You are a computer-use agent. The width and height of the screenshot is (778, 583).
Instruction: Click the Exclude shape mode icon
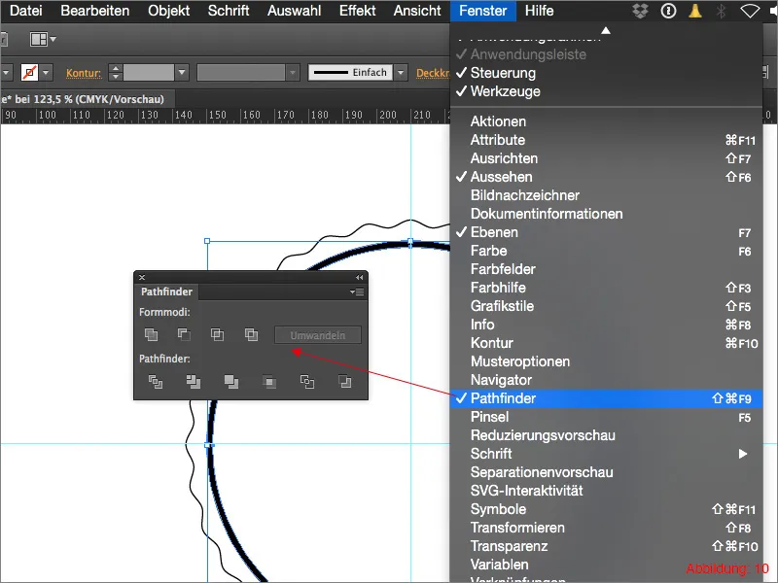[252, 335]
